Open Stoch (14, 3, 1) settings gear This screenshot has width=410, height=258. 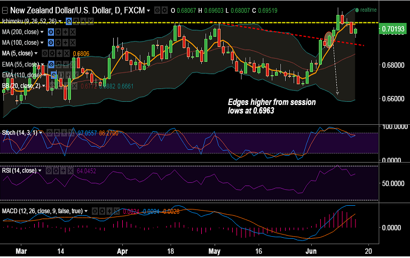pyautogui.click(x=57, y=133)
